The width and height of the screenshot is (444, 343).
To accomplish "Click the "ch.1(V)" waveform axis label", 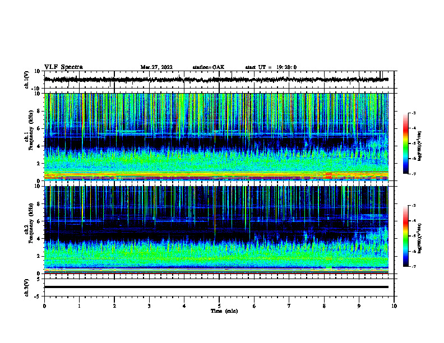I will point(27,80).
